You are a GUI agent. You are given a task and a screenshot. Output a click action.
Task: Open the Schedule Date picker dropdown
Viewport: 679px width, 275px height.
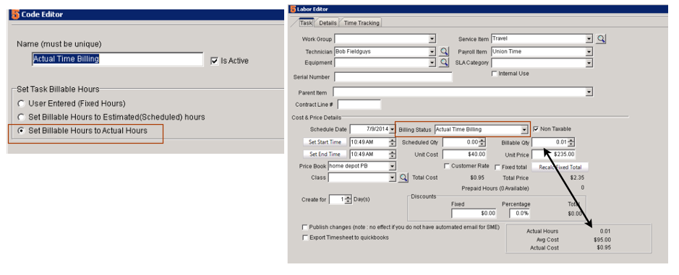click(392, 129)
